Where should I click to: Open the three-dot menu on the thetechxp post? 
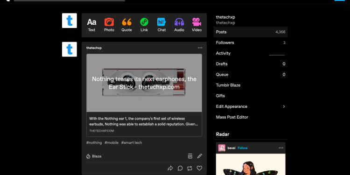click(x=200, y=48)
